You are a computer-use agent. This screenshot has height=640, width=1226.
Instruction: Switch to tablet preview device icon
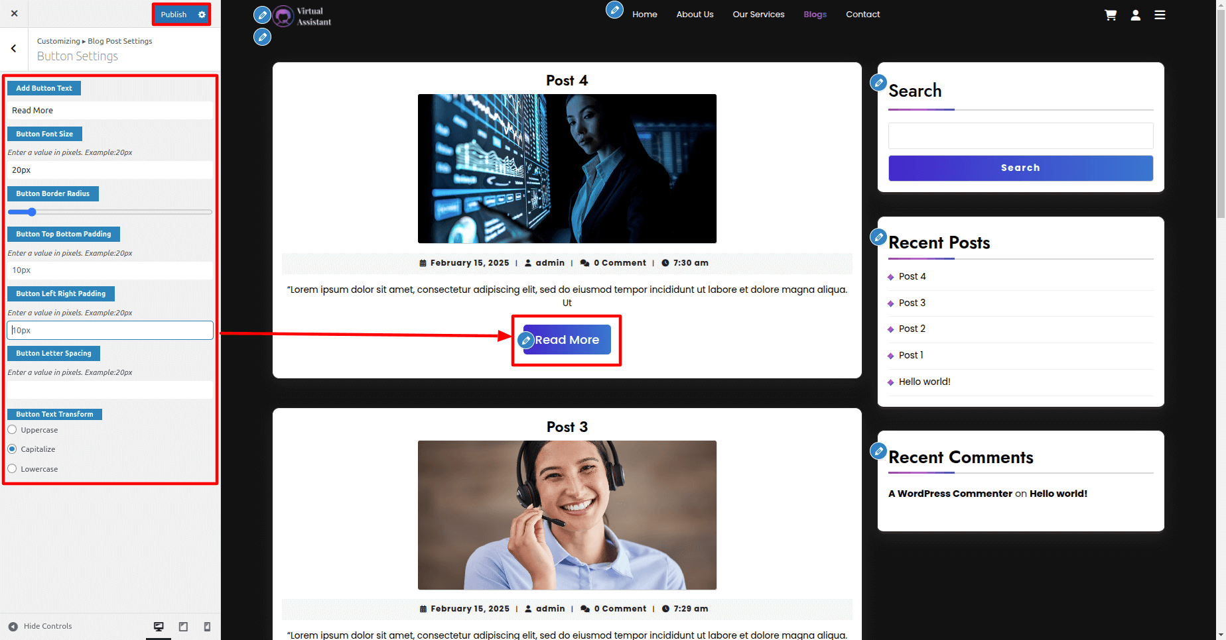tap(183, 627)
